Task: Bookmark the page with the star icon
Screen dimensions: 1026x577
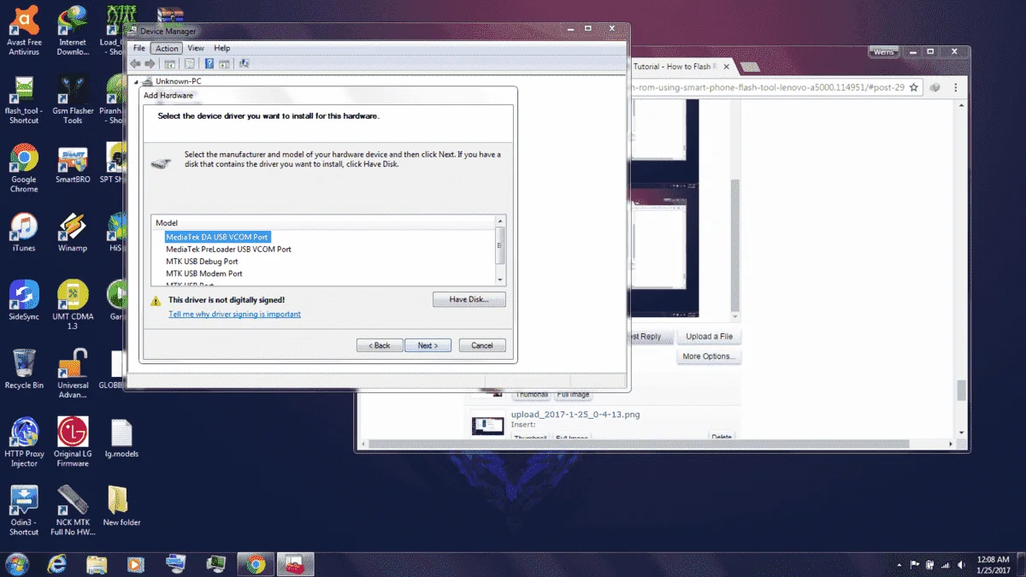Action: click(913, 87)
